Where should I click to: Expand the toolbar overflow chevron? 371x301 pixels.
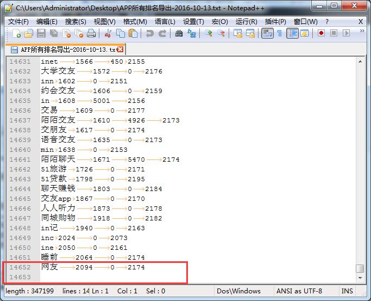click(362, 31)
